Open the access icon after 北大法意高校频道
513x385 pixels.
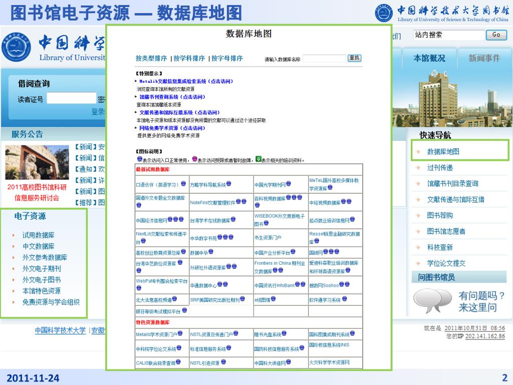coord(175,299)
